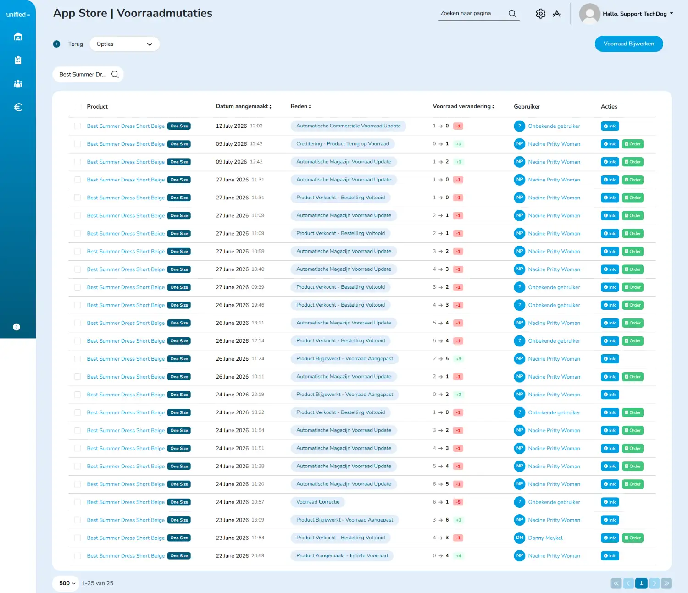The image size is (688, 593).
Task: Sort by Datum aangemaakt column header
Action: 244,106
